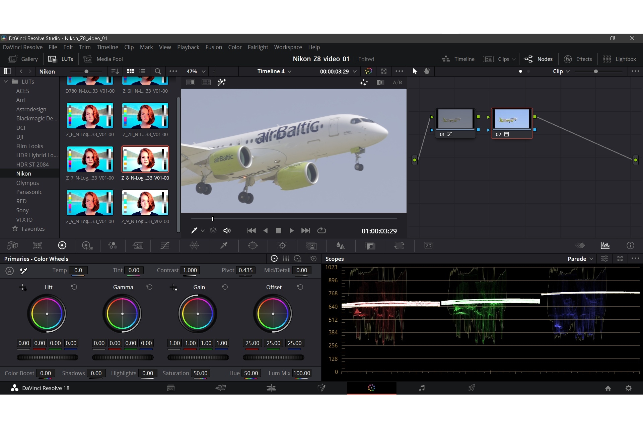Switch to the Fairlight page
The image size is (643, 428).
coord(422,388)
